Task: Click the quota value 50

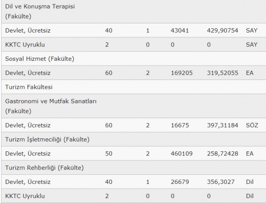Action: tap(109, 154)
